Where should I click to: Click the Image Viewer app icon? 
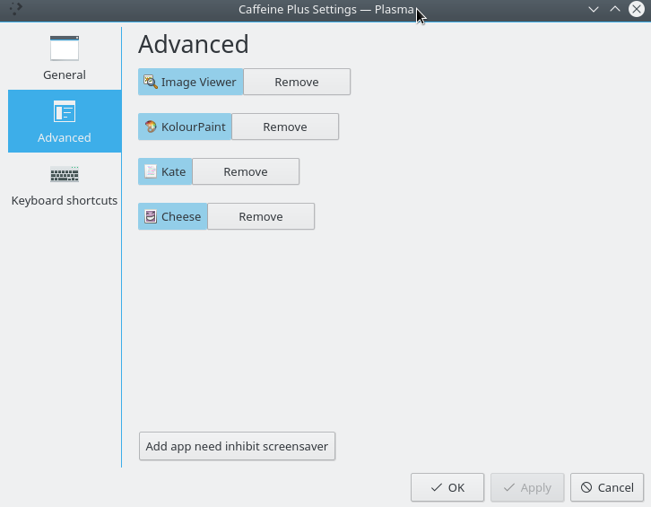click(x=151, y=82)
